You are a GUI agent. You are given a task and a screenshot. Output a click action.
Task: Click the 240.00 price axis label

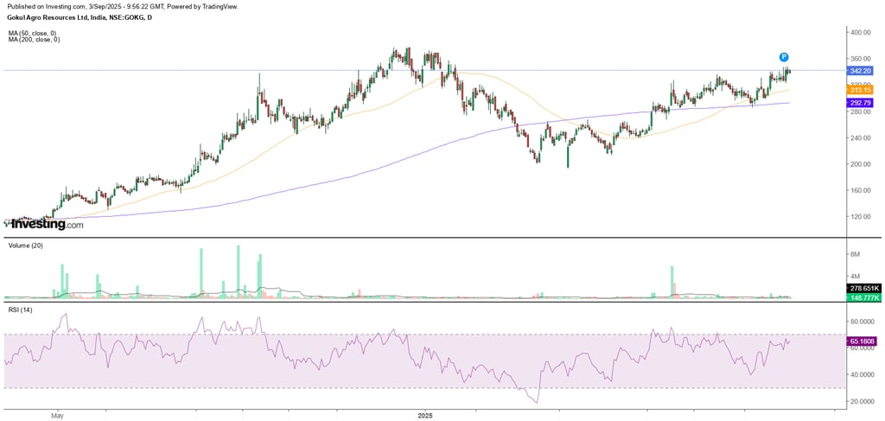(860, 137)
